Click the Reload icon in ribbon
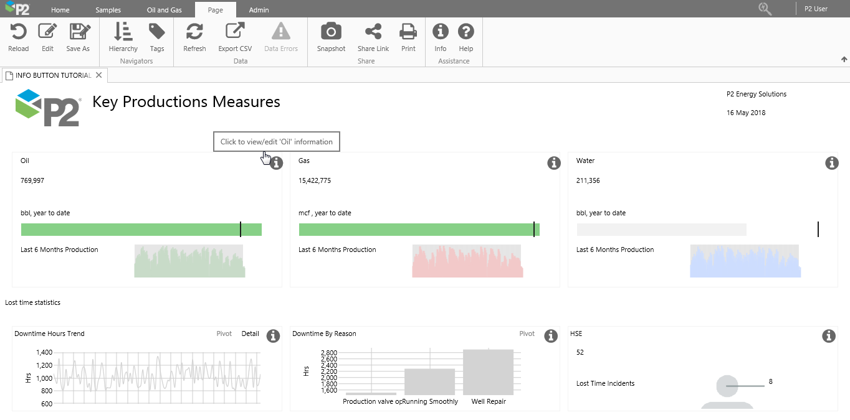 18,32
